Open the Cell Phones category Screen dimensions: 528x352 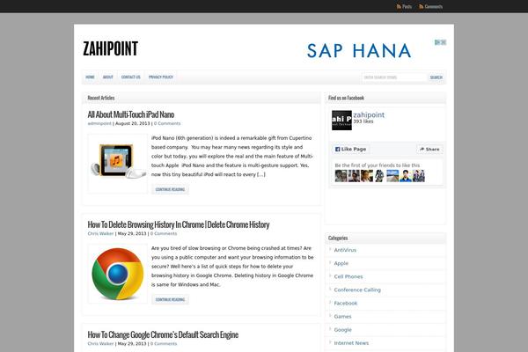coord(348,276)
